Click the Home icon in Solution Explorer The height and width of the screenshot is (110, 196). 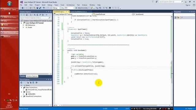27,15
